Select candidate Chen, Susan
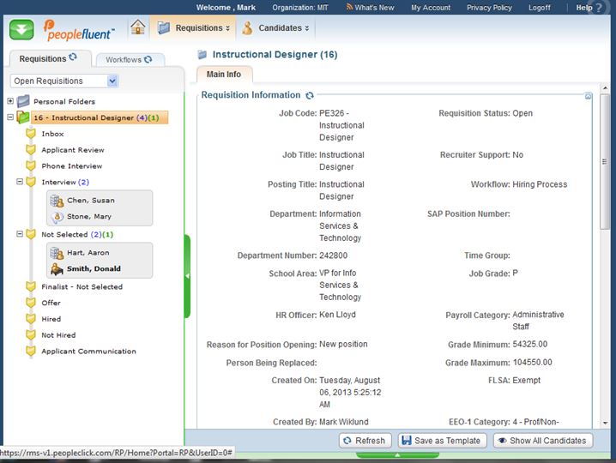Screen dimensions: 616x463 (90, 201)
